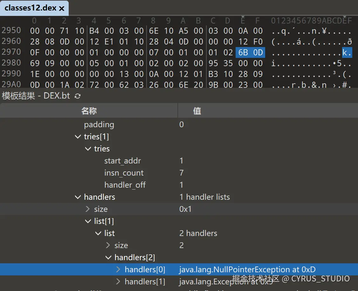This screenshot has height=291, width=358.
Task: Expand the handlers[1] entry
Action: (x=118, y=282)
